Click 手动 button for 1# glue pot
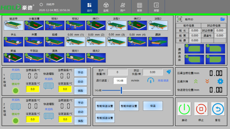230x129 pixels. pyautogui.click(x=81, y=72)
